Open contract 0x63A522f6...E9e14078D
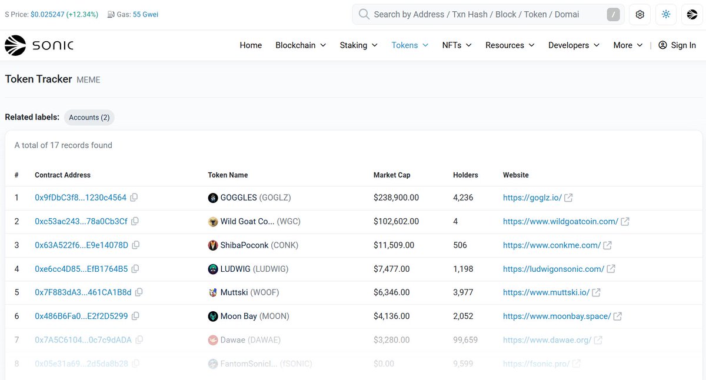 (x=81, y=245)
